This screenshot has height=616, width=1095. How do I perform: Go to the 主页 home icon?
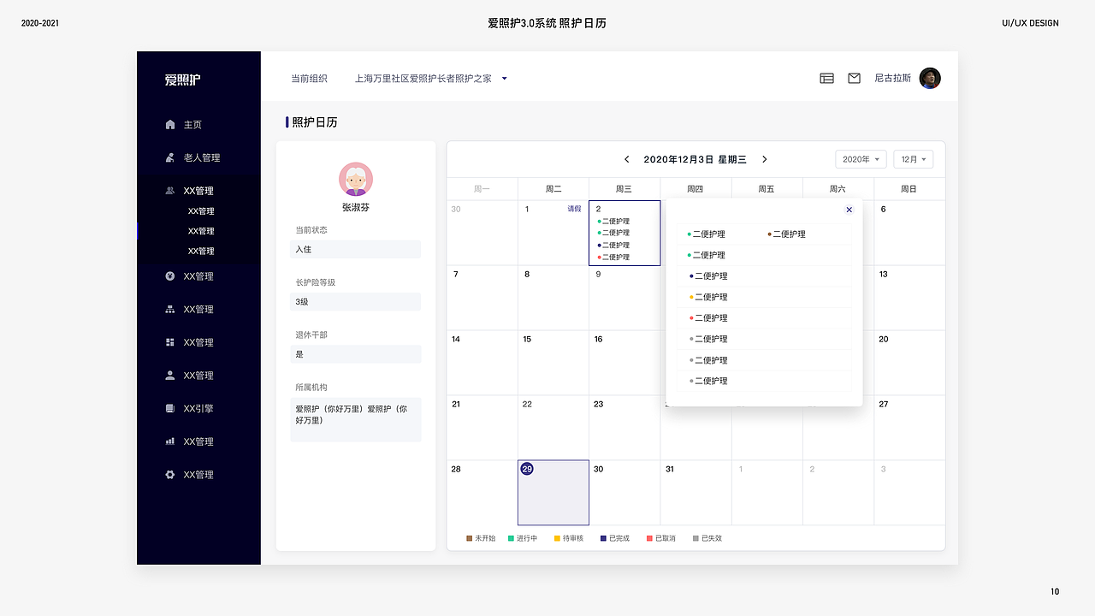coord(169,125)
